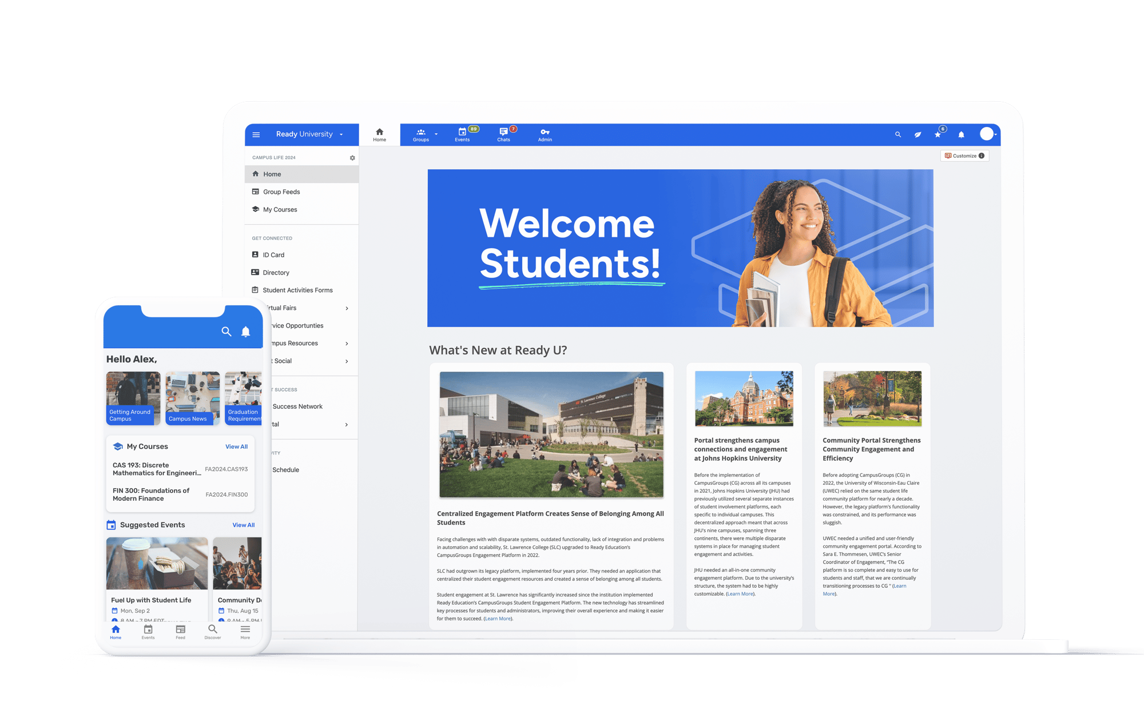Open the hamburger menu beside Ready University

(x=256, y=135)
